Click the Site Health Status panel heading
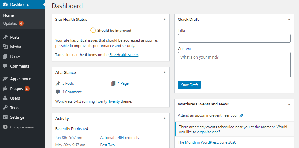The height and width of the screenshot is (148, 299). (71, 19)
